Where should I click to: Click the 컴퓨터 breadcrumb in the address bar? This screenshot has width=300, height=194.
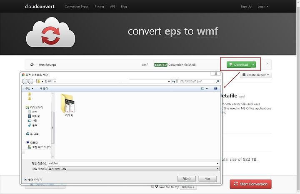(49, 81)
